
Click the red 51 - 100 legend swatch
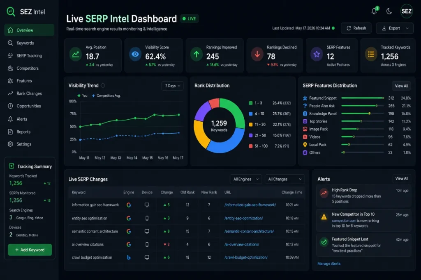tap(251, 146)
